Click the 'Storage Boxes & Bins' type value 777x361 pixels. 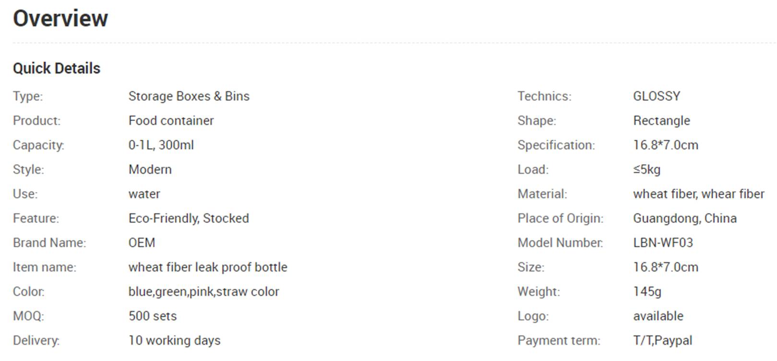(x=189, y=96)
